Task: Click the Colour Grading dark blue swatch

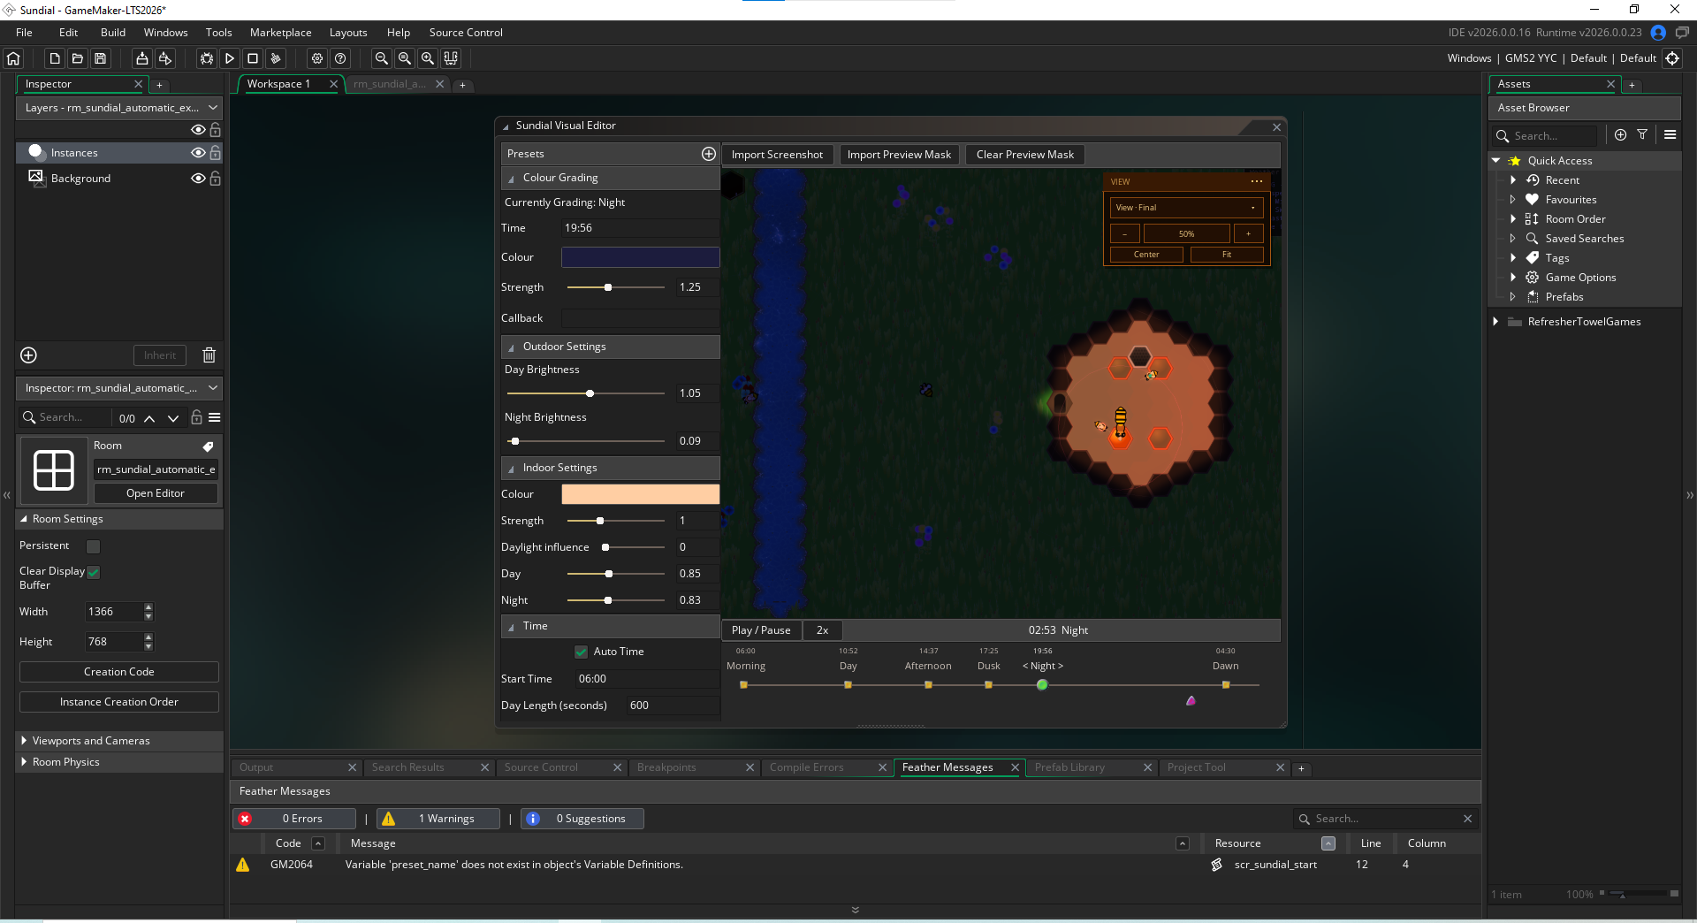Action: [640, 257]
